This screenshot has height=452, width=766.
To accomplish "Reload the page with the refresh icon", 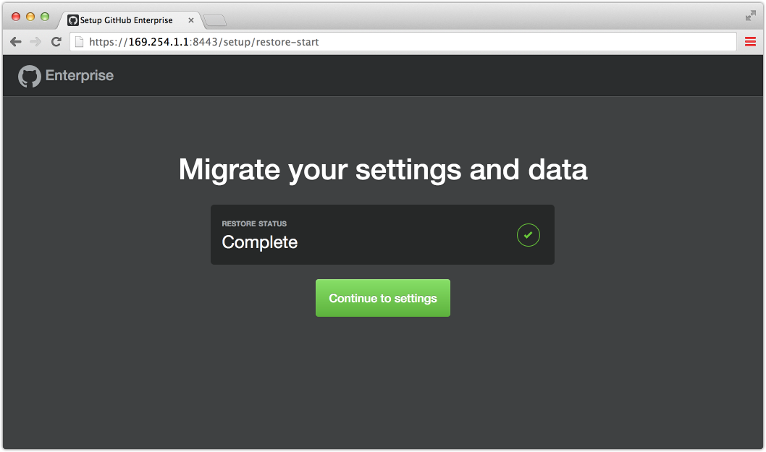I will tap(56, 42).
